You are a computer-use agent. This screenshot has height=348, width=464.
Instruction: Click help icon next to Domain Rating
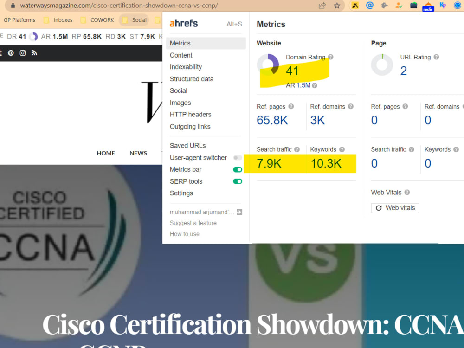pos(330,57)
